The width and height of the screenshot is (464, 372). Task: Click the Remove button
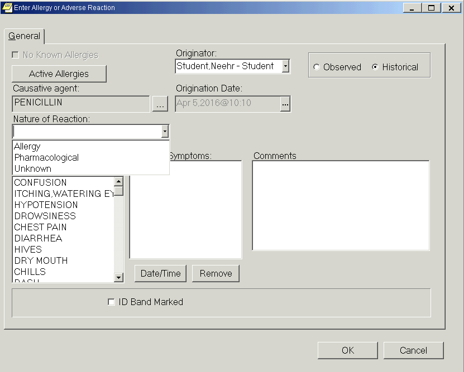(216, 273)
